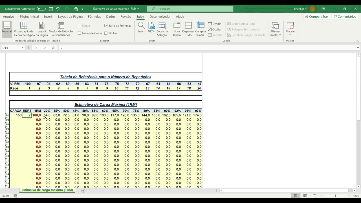
Task: Click the horizontal scrollbar track
Action: [x=288, y=191]
